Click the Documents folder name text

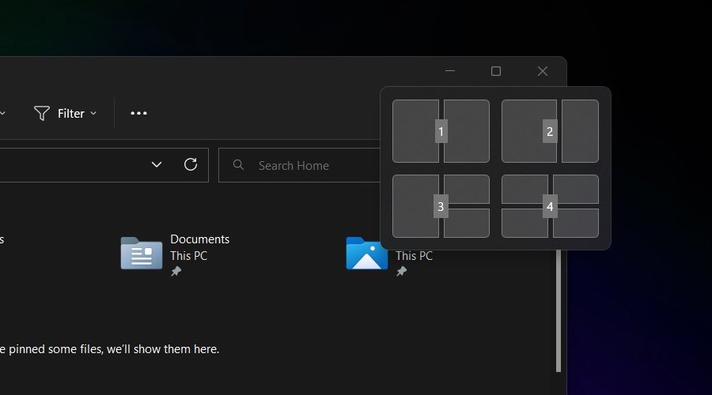pos(200,239)
